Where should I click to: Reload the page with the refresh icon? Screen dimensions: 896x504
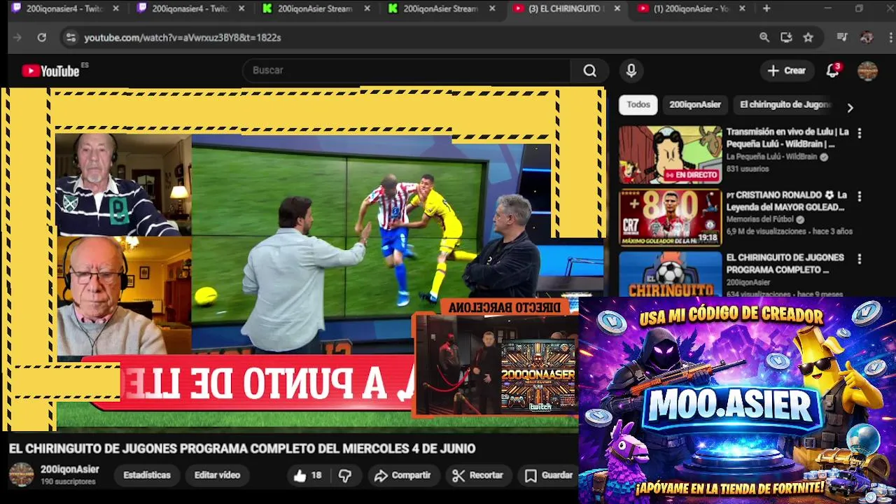pos(41,38)
